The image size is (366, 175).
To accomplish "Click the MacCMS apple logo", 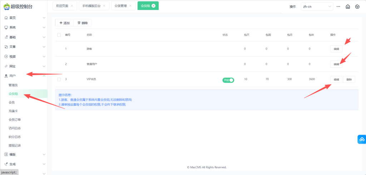I will click(6, 6).
